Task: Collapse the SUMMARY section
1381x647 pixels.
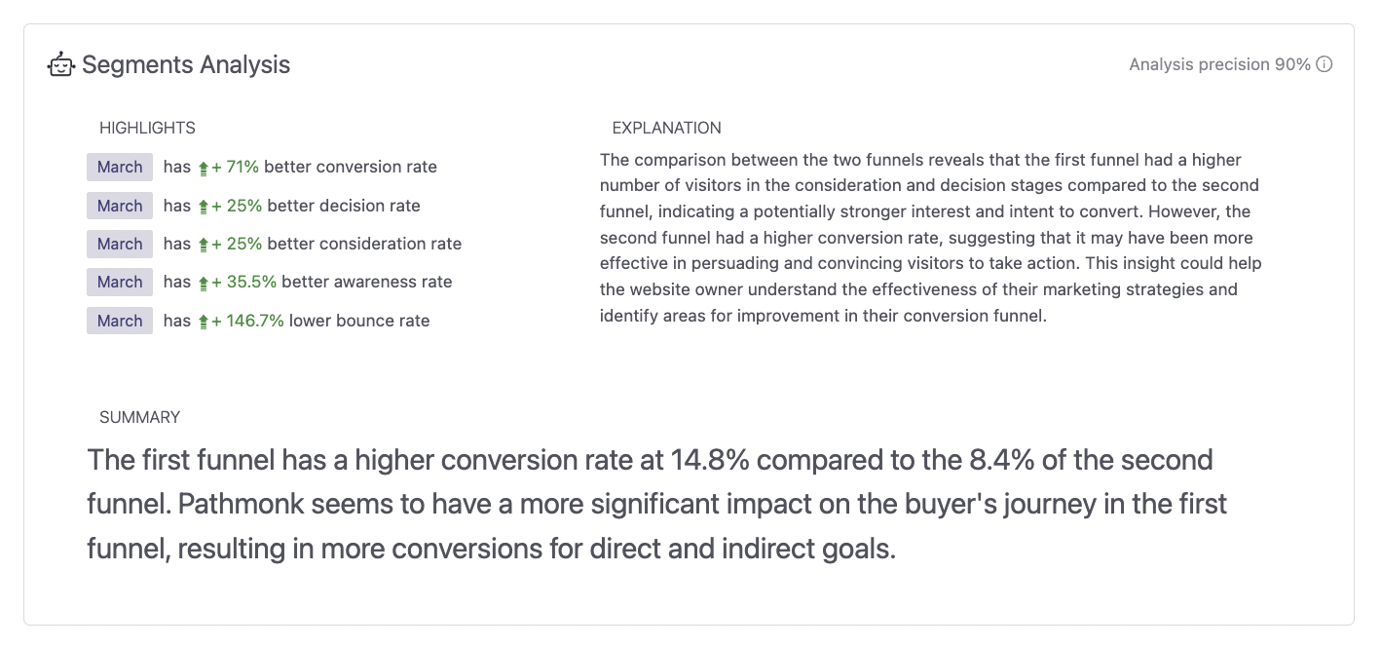Action: (x=138, y=417)
